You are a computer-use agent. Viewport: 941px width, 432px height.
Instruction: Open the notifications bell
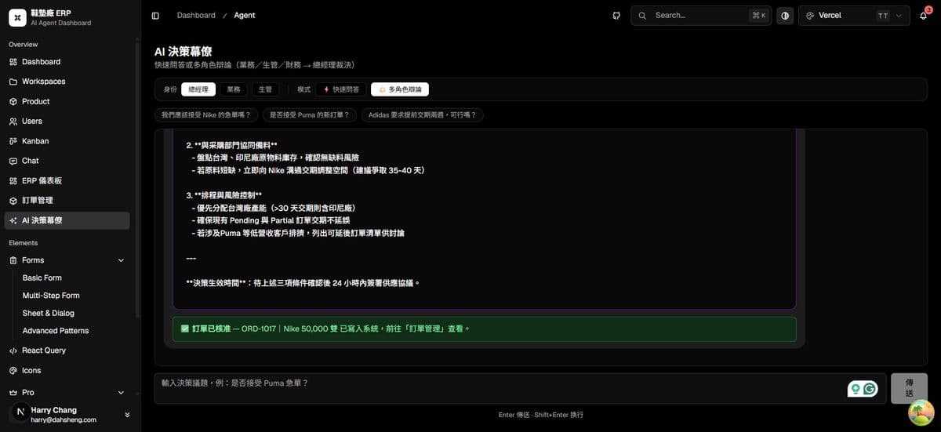point(924,16)
